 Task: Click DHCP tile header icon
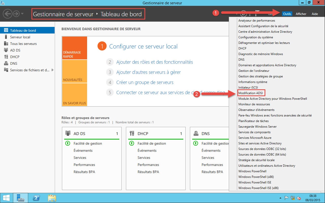tap(132, 133)
